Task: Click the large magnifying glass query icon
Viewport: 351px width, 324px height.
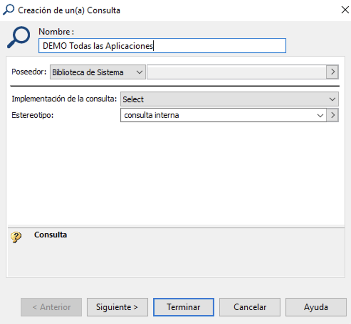Action: 19,37
